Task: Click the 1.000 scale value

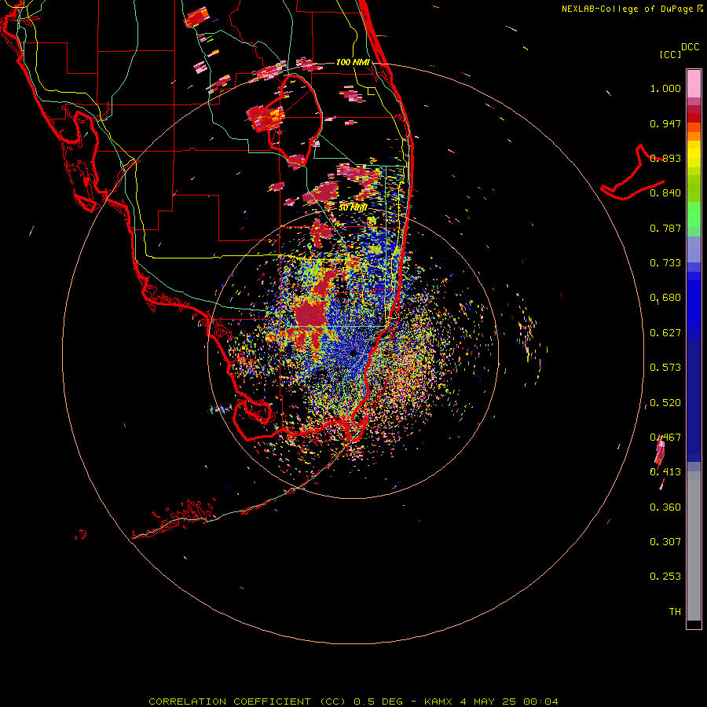Action: 665,89
